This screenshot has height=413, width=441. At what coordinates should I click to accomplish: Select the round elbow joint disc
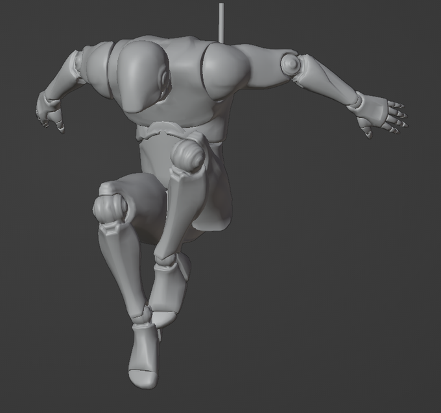tap(291, 65)
